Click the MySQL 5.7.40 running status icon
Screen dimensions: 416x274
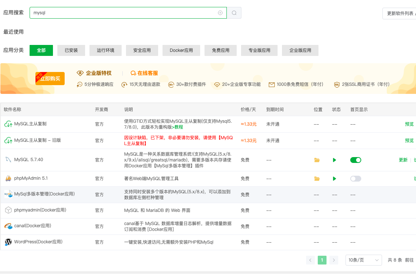[335, 160]
